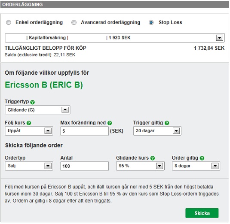Click the Max förändring ned input field
This screenshot has width=230, height=224.
85,131
